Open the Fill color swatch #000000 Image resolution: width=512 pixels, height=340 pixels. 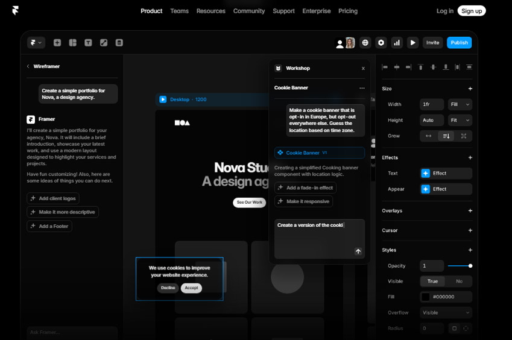pyautogui.click(x=426, y=297)
